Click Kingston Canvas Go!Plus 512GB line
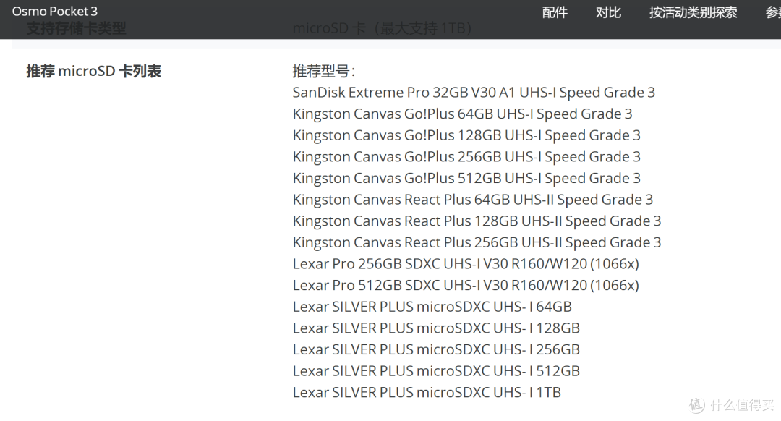 (x=466, y=178)
